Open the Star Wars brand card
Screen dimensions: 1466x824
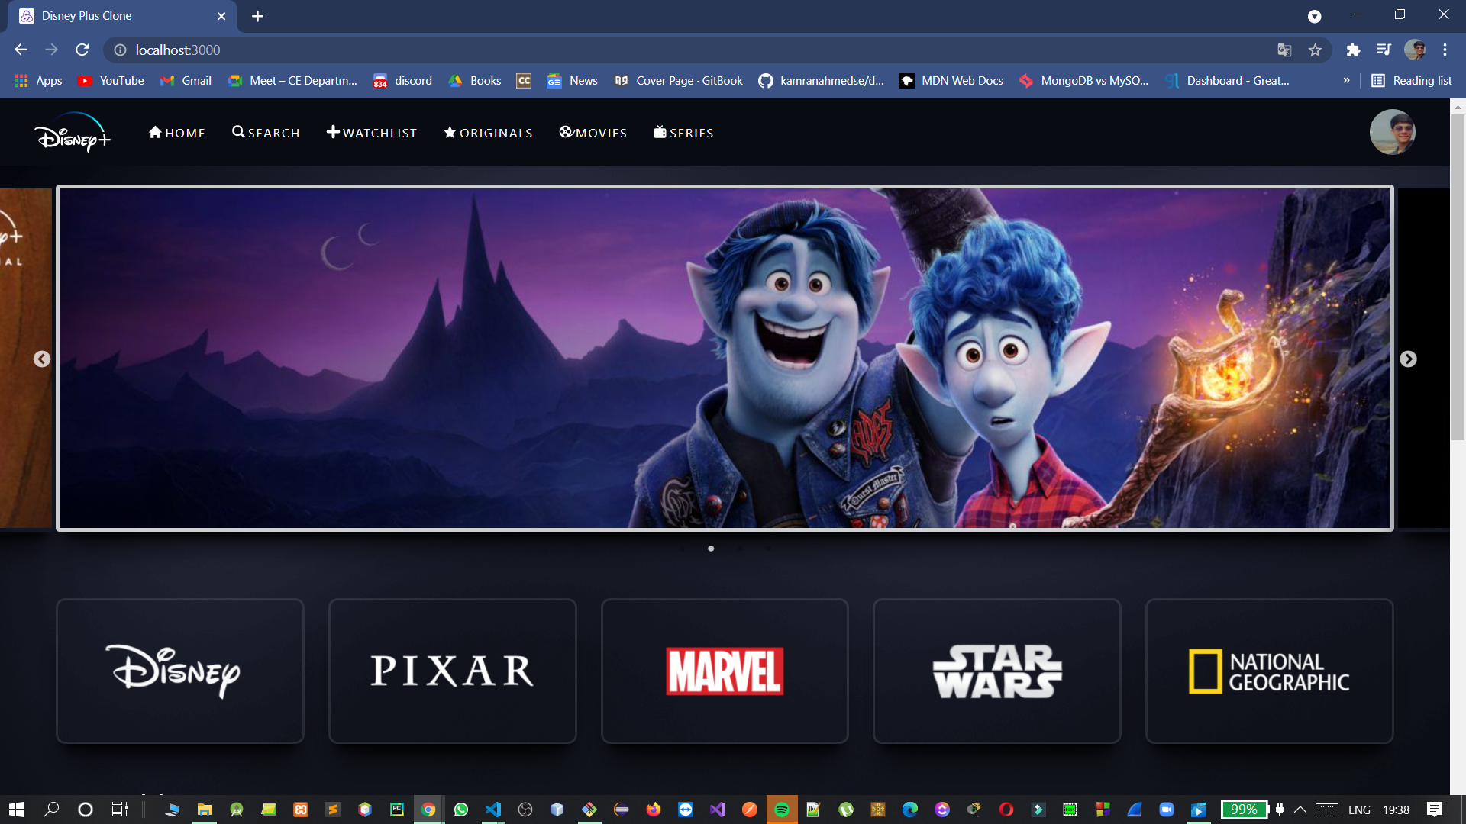pos(996,671)
